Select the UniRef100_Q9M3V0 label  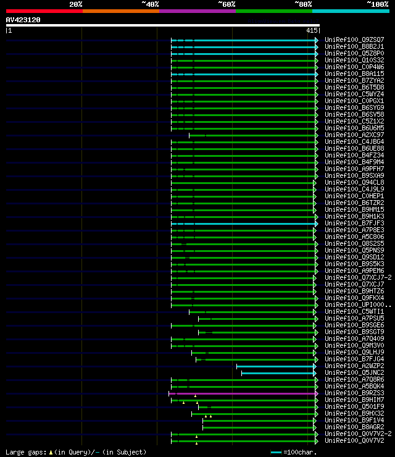pyautogui.click(x=354, y=345)
